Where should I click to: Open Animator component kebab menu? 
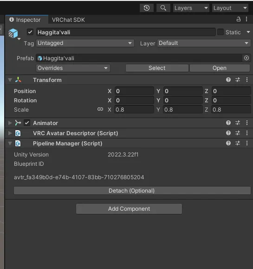click(247, 123)
